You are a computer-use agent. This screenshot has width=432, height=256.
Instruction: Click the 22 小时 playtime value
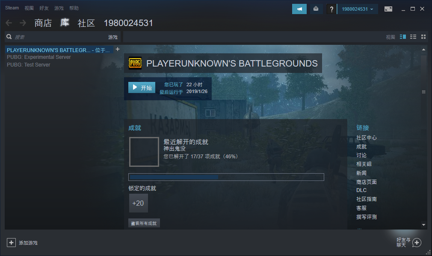coord(194,84)
